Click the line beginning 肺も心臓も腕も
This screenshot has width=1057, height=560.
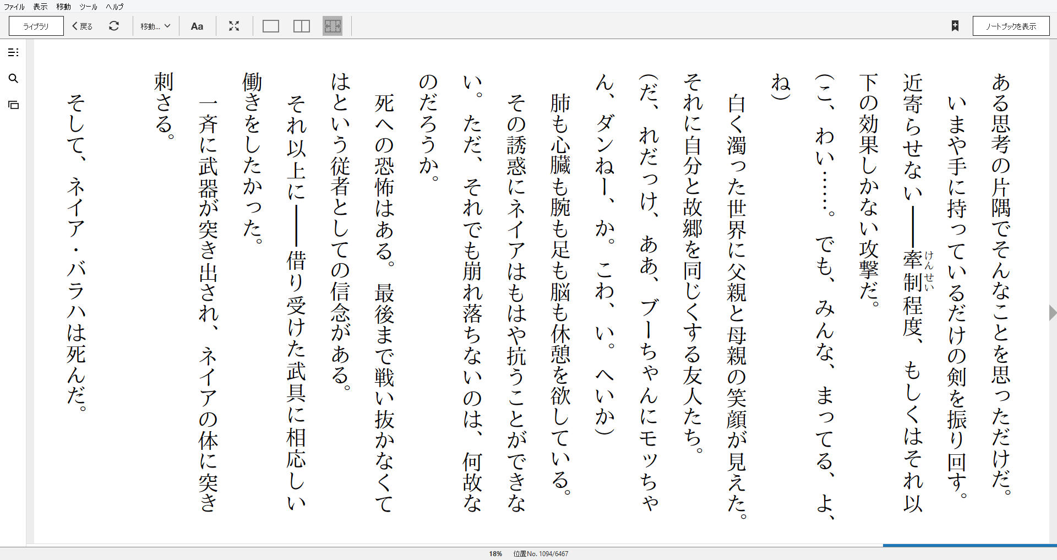[x=560, y=295]
